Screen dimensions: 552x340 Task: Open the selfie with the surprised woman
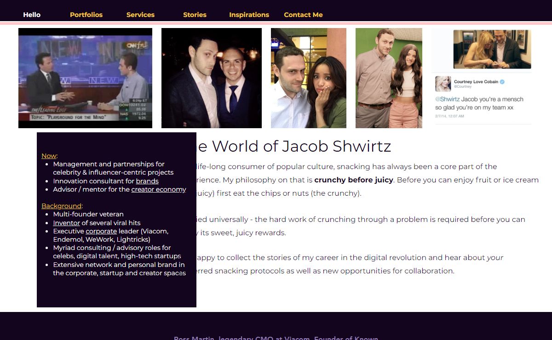[308, 78]
